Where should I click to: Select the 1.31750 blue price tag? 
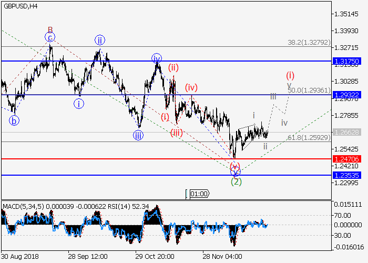tap(347, 62)
